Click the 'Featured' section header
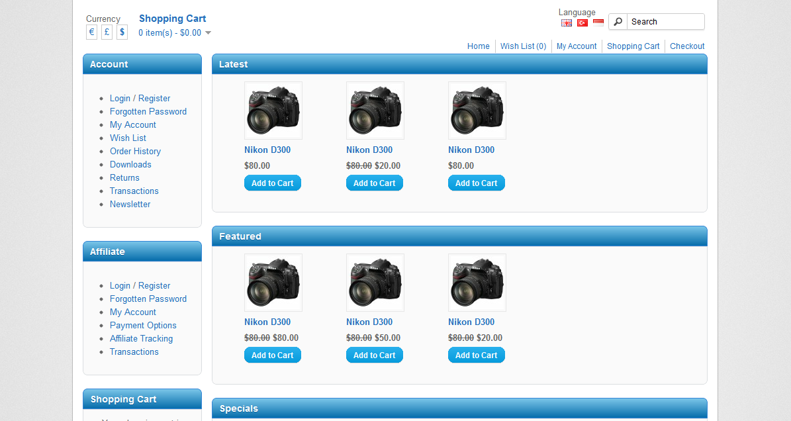 tap(459, 236)
